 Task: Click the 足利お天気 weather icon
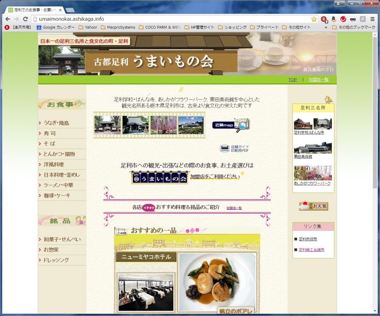click(314, 206)
